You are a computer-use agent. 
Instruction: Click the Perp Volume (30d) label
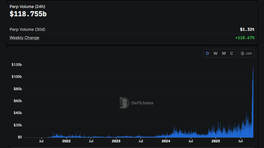[27, 29]
